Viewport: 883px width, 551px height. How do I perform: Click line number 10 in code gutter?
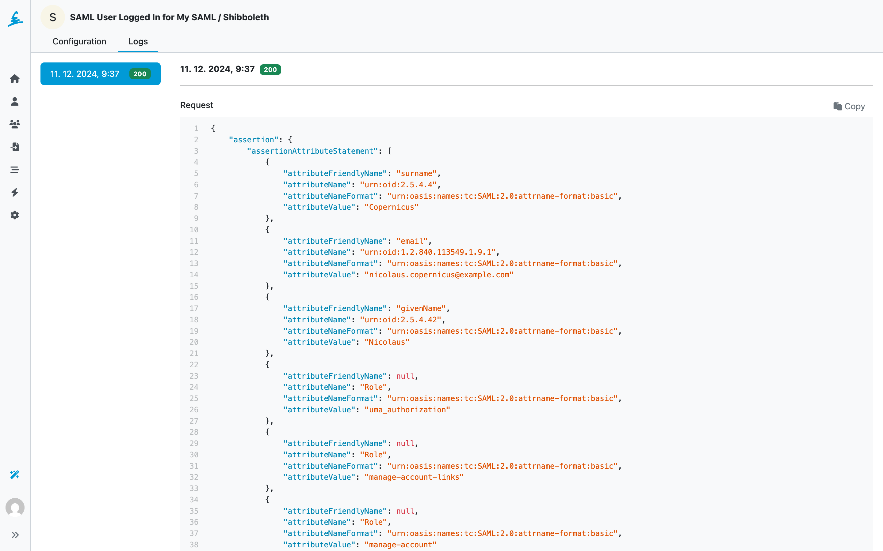(194, 230)
